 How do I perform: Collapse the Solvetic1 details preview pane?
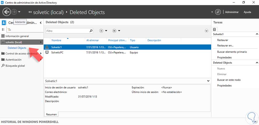click(208, 81)
